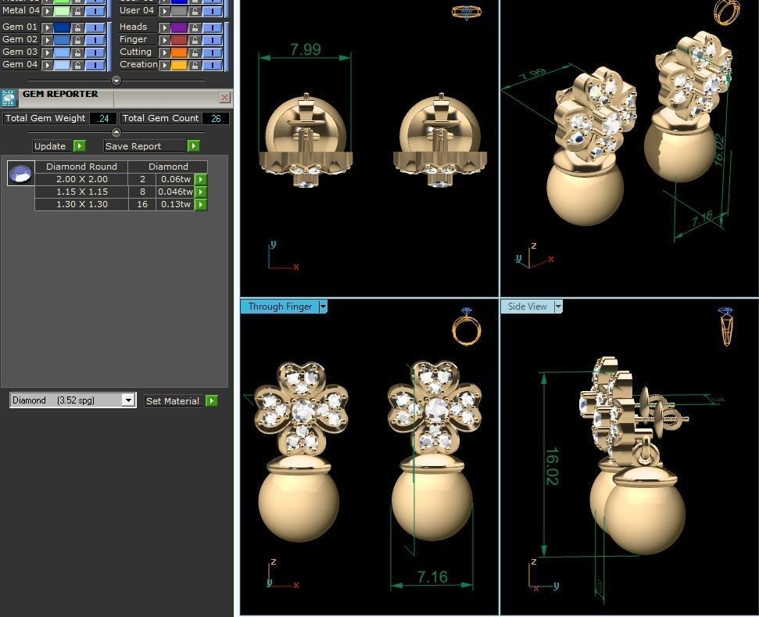The width and height of the screenshot is (759, 617).
Task: Click the 0.046tw weight cell
Action: 175,192
